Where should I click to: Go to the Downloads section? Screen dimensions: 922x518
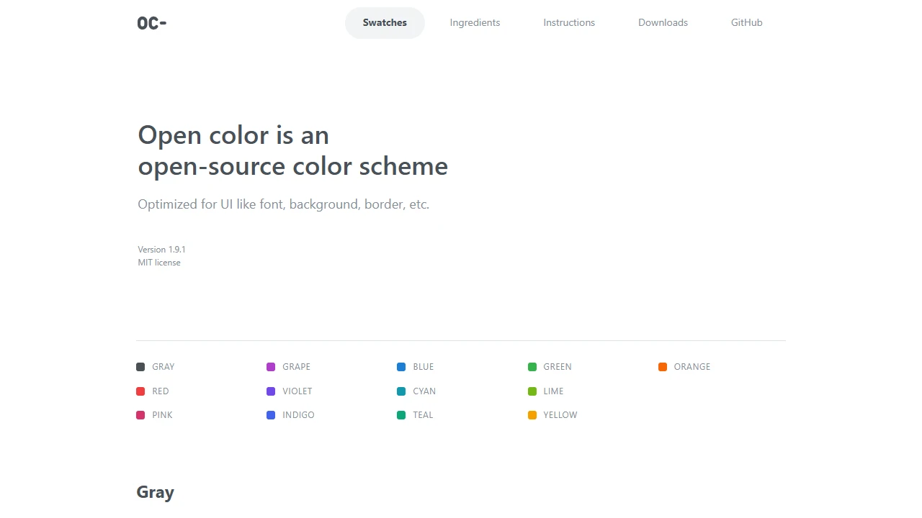click(x=663, y=22)
